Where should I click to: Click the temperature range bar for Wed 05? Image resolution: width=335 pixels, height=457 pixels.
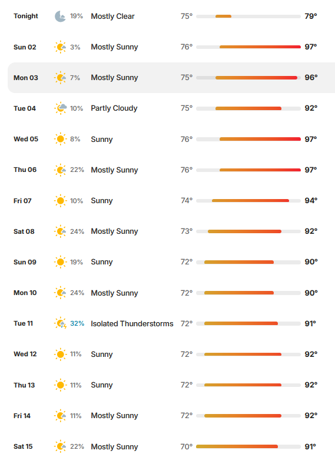tap(248, 139)
